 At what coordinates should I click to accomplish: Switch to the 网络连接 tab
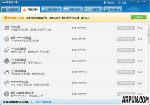113,9
